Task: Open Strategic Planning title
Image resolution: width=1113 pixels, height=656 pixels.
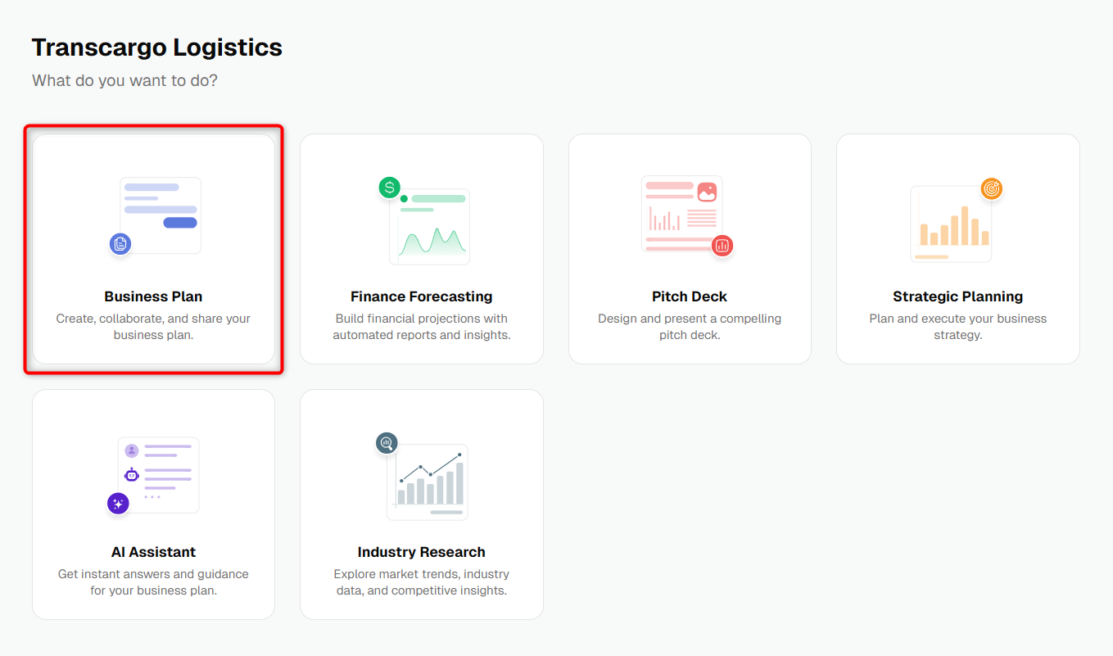Action: pyautogui.click(x=958, y=296)
